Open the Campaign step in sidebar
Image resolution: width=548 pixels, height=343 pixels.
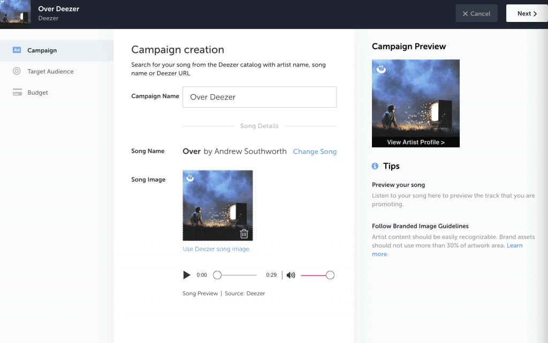pyautogui.click(x=57, y=50)
